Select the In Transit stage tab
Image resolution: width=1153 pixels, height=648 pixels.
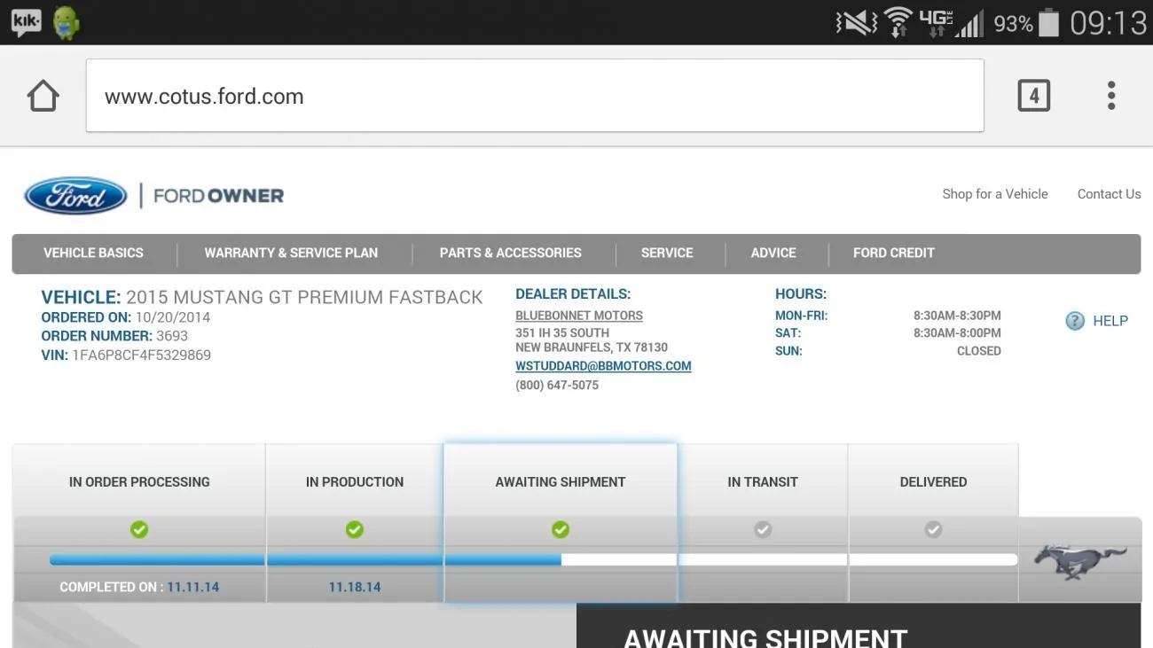click(763, 482)
